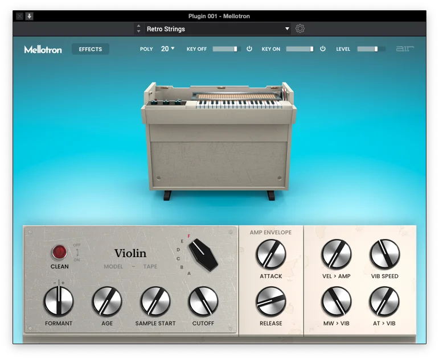The image size is (439, 359).
Task: Select position D on sound selector
Action: click(x=178, y=250)
